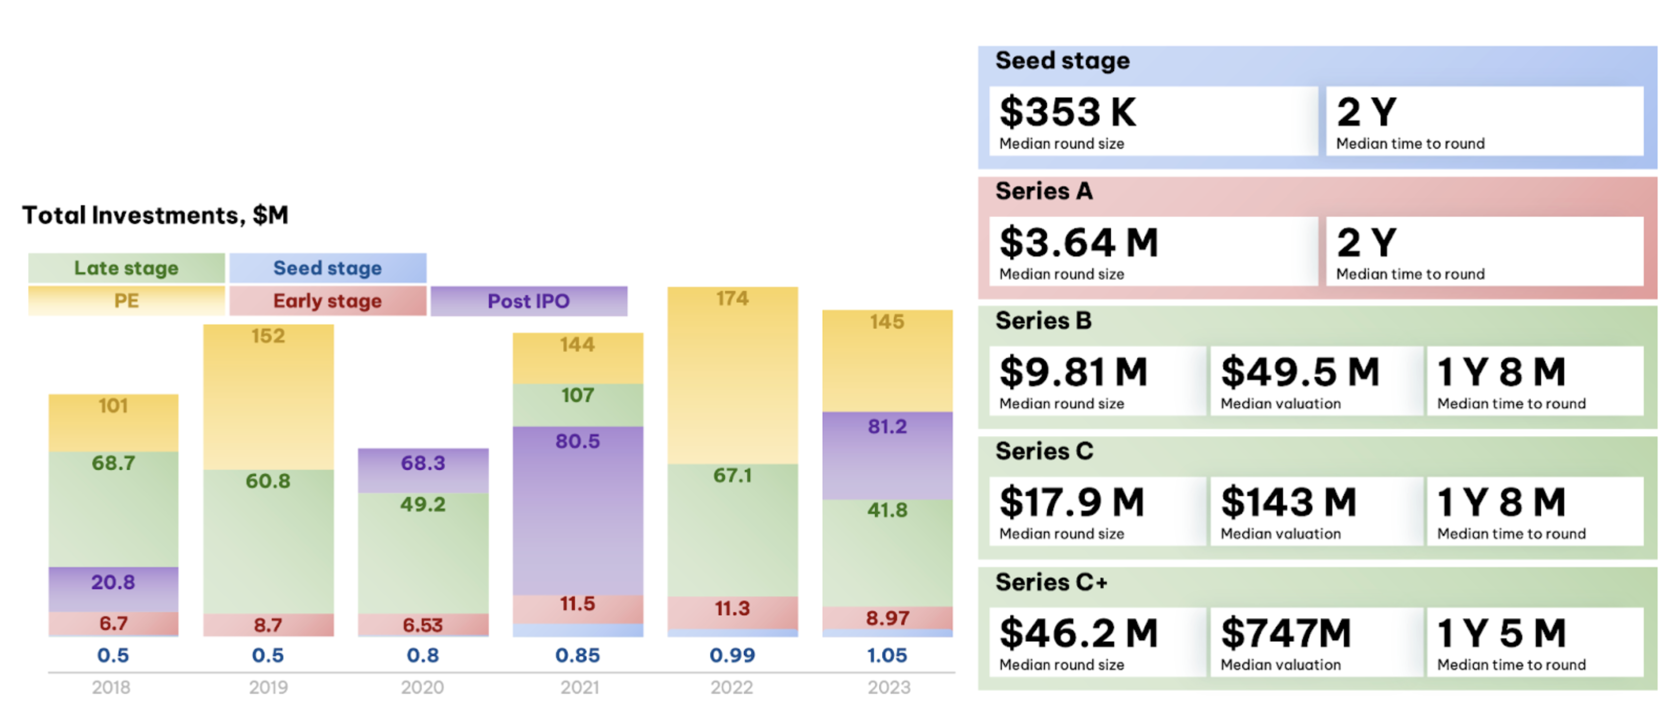The image size is (1669, 717).
Task: Click the Seed stage $353 K card
Action: coord(1153,121)
